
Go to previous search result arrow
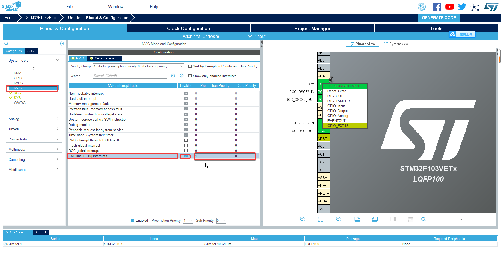[173, 76]
